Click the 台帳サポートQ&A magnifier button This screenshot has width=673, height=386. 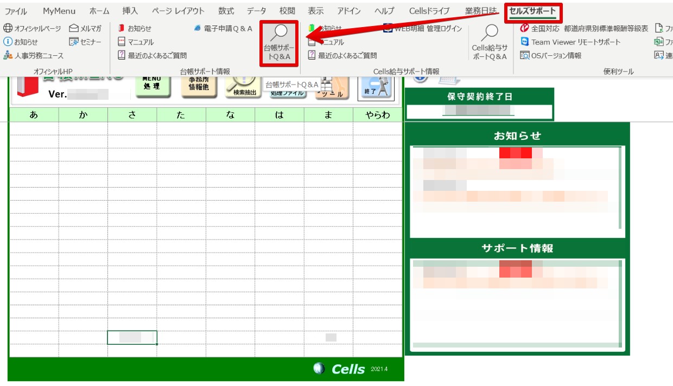pyautogui.click(x=279, y=43)
